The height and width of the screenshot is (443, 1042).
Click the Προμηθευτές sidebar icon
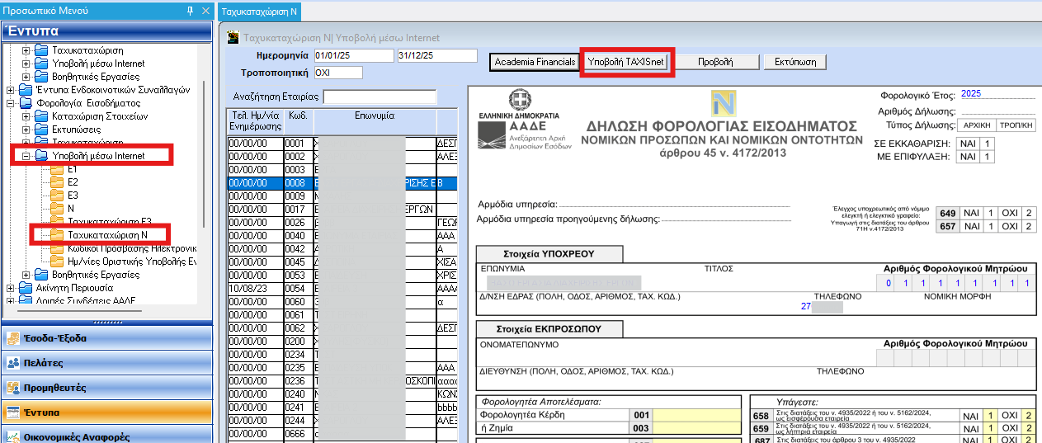click(13, 387)
